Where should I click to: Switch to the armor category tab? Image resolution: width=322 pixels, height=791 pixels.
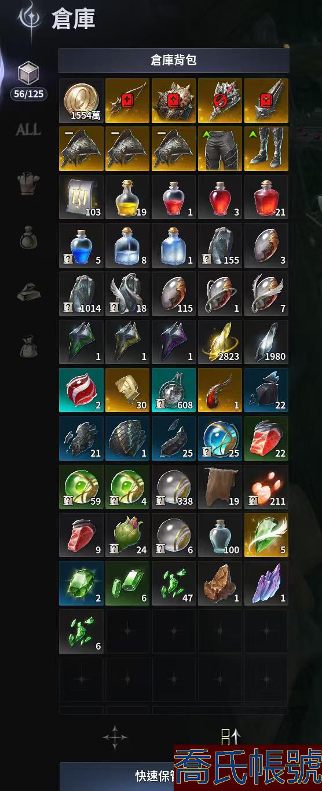point(28,185)
